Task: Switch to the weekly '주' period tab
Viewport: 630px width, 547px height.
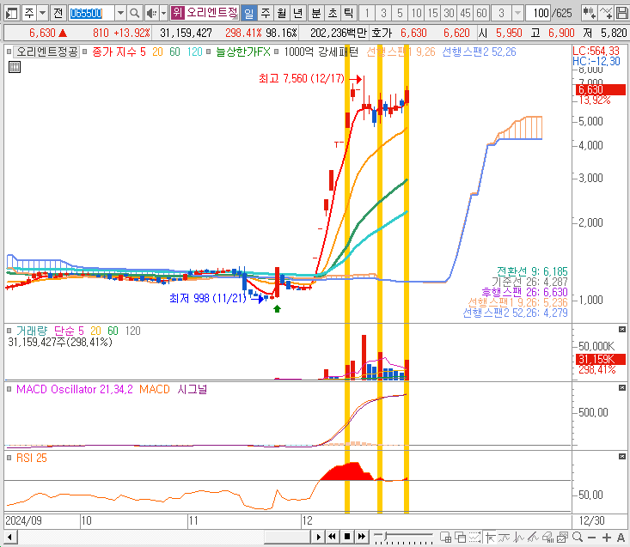Action: tap(265, 13)
